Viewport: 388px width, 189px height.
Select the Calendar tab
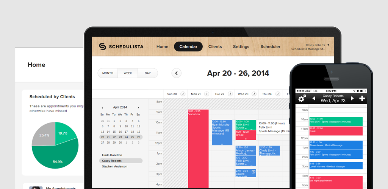click(x=188, y=46)
